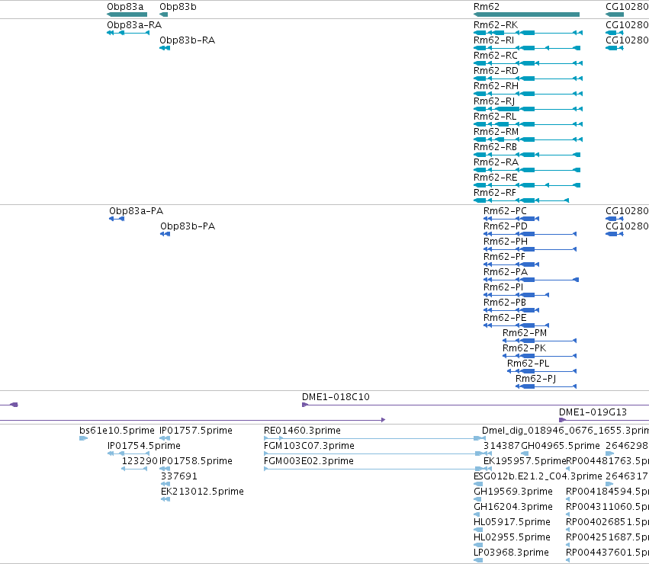649x564 pixels.
Task: Select BAC clone DME1-018C10 label
Action: tap(336, 397)
